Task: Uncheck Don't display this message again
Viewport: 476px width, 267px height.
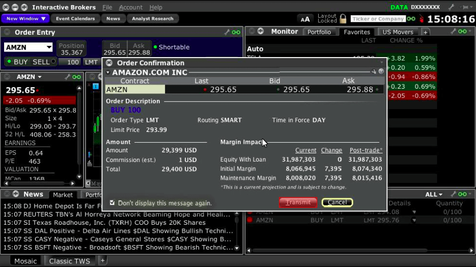Action: pyautogui.click(x=113, y=203)
